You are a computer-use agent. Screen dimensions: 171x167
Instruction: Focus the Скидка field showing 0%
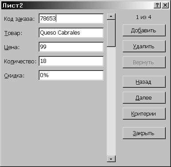coord(71,75)
